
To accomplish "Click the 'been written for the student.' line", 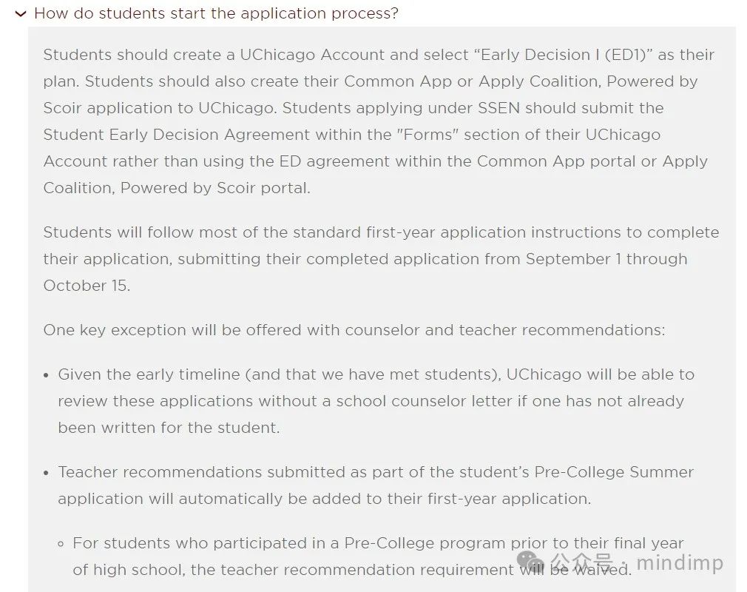I will tap(169, 428).
